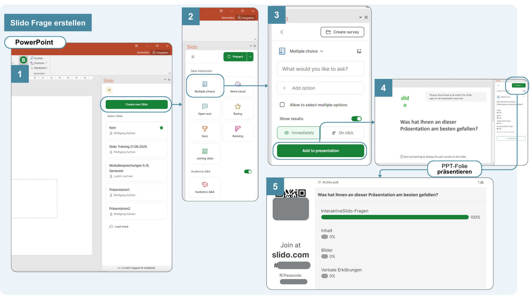Click Anmelden in PowerPoint title bar, panel 1
This screenshot has width=532, height=299.
click(143, 52)
